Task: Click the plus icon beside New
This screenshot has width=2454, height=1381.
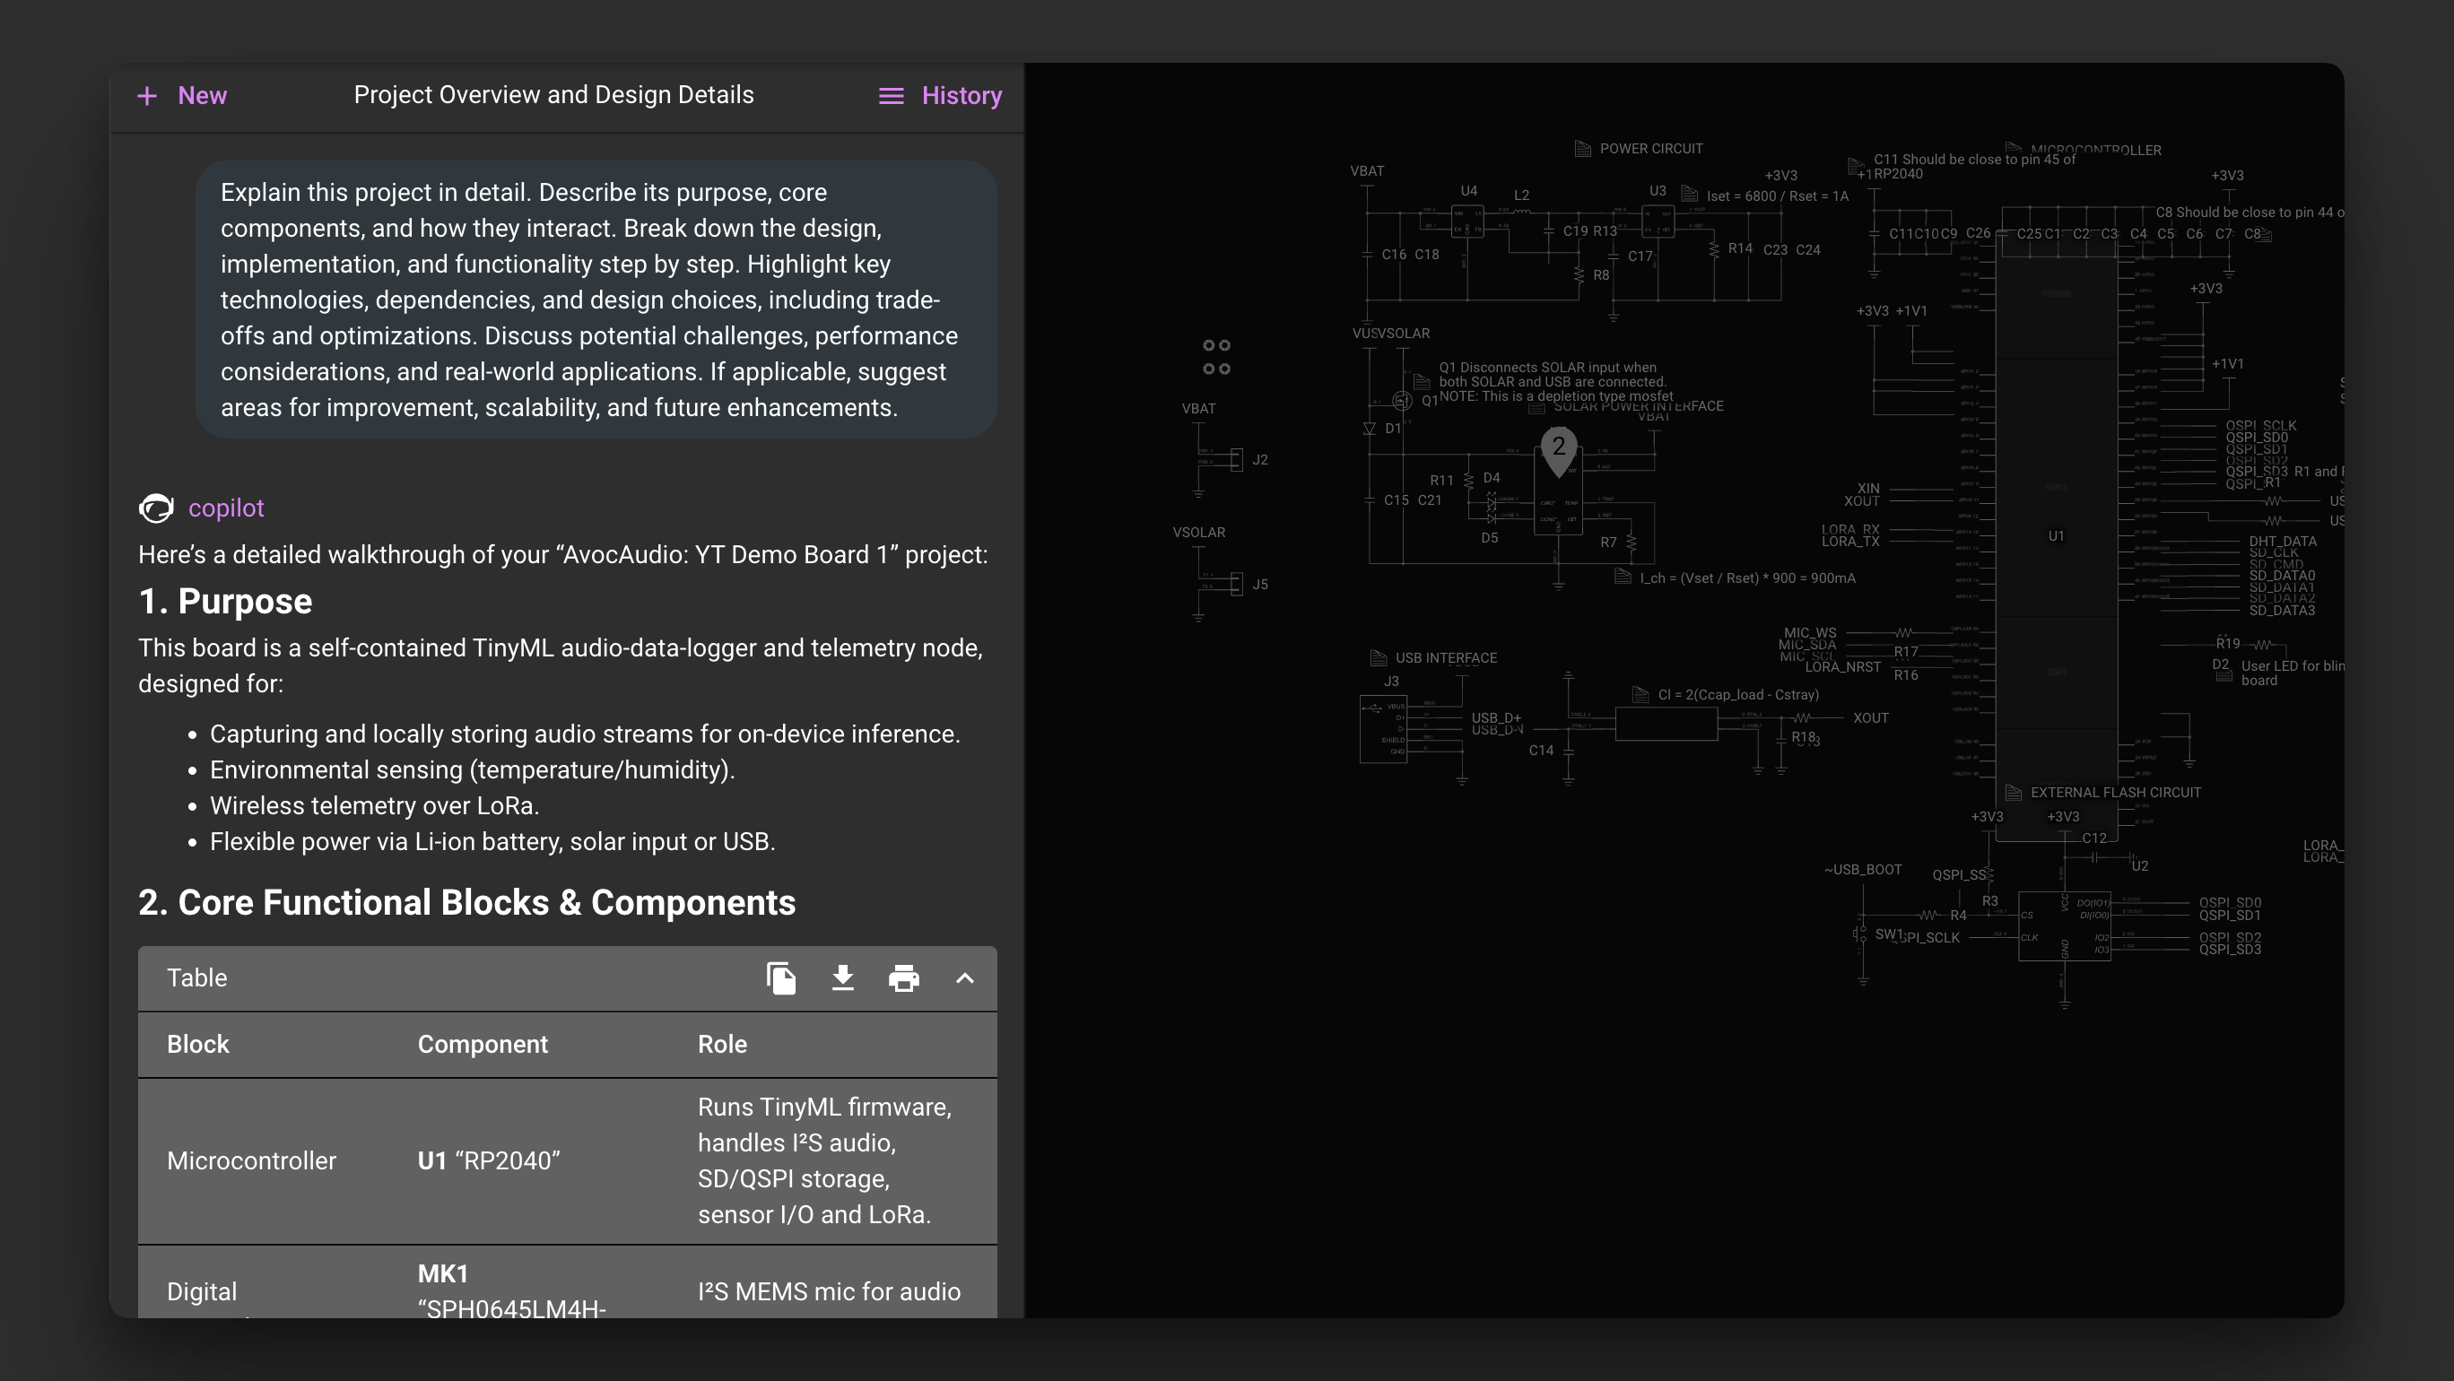Action: click(147, 96)
